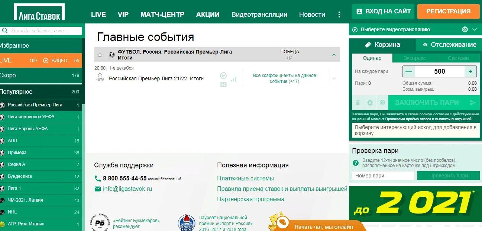Select Бундеслига league
Viewport: 482px width, 231px height.
pyautogui.click(x=41, y=176)
